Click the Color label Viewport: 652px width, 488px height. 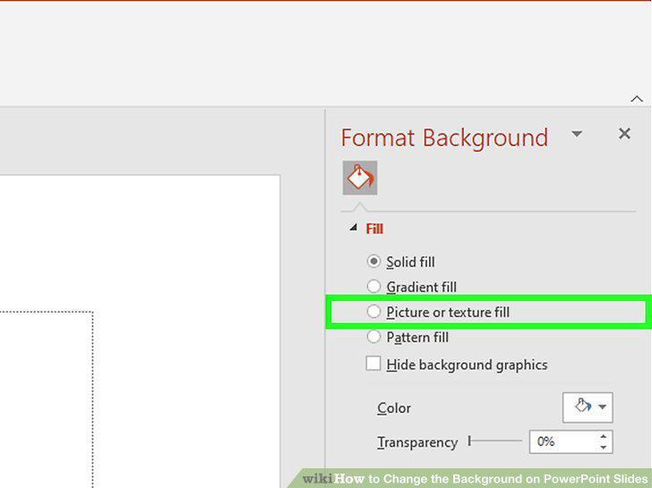pyautogui.click(x=394, y=407)
